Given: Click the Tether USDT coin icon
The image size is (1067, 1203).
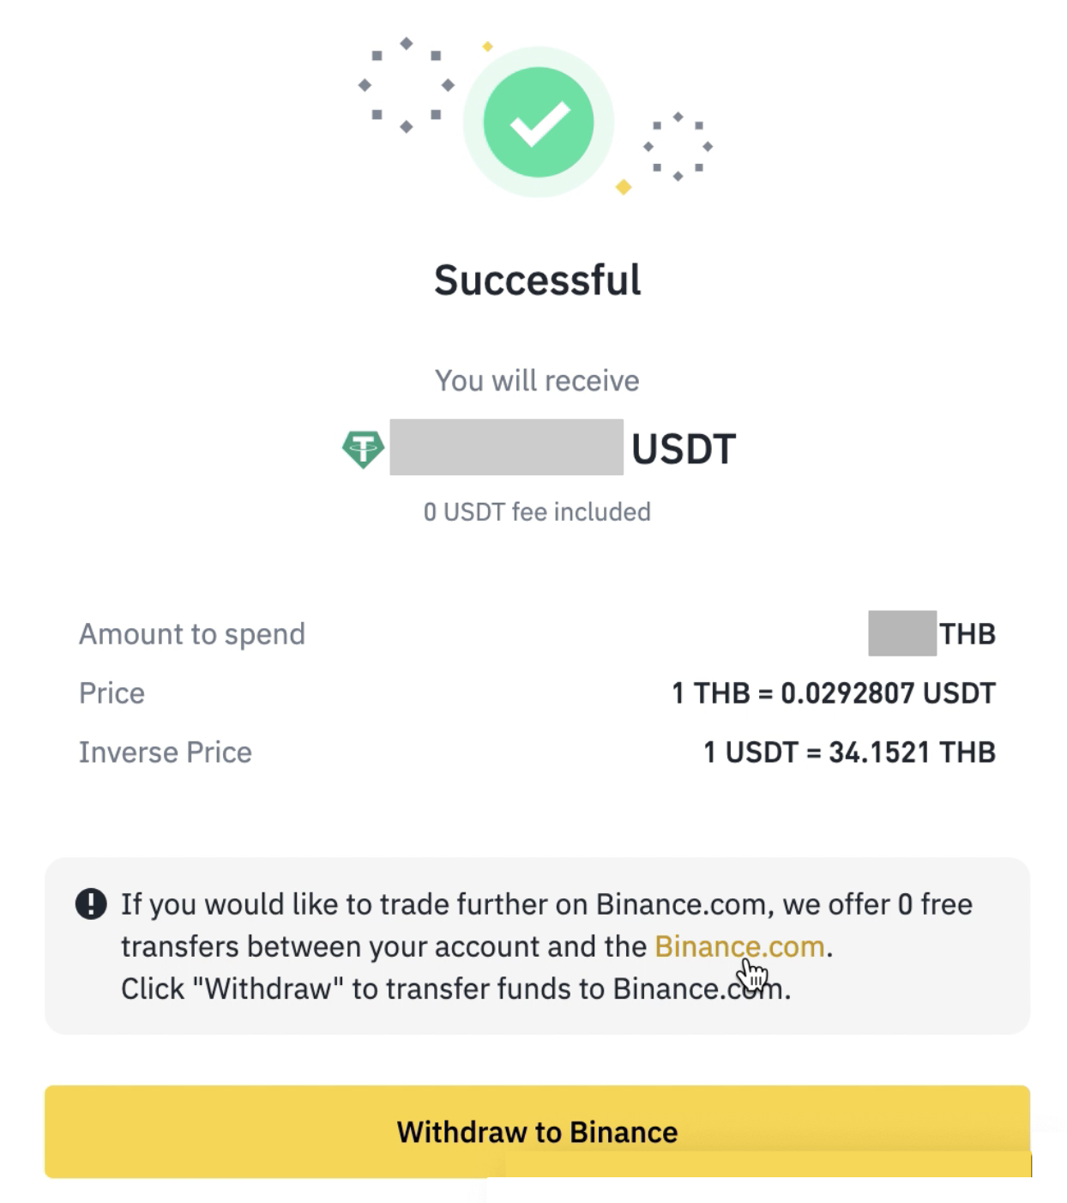Looking at the screenshot, I should pyautogui.click(x=363, y=448).
